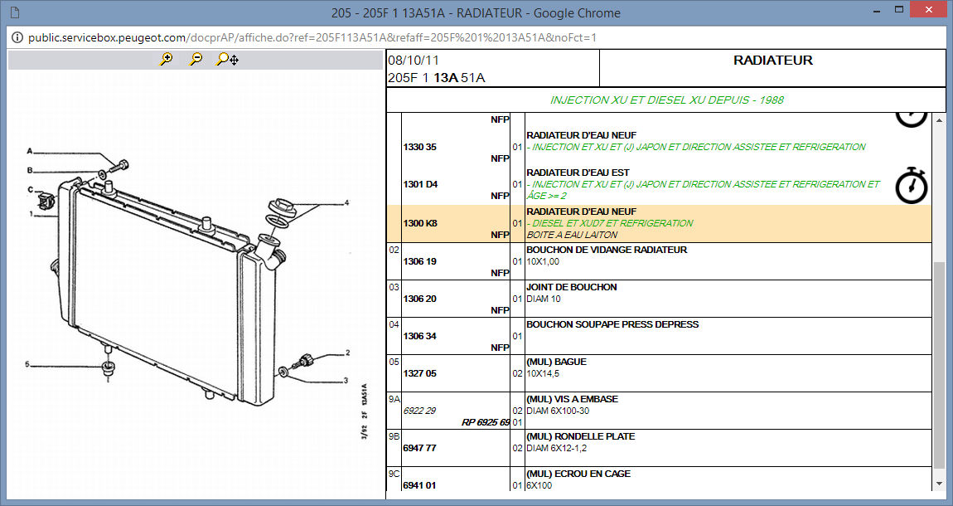The image size is (953, 506).
Task: Close the Chrome popup window
Action: pos(926,11)
